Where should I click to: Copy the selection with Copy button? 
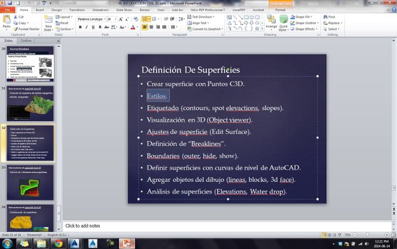(x=21, y=23)
